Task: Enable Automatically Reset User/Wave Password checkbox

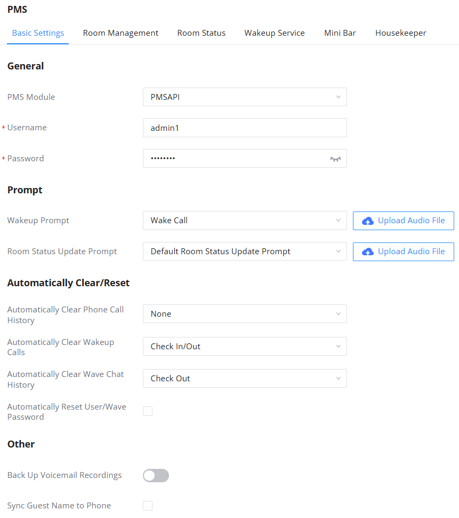Action: click(148, 411)
